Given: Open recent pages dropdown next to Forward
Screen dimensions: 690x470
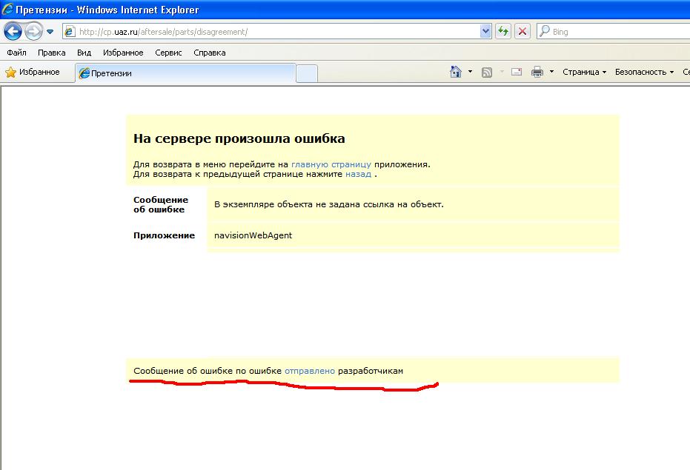Looking at the screenshot, I should point(50,32).
